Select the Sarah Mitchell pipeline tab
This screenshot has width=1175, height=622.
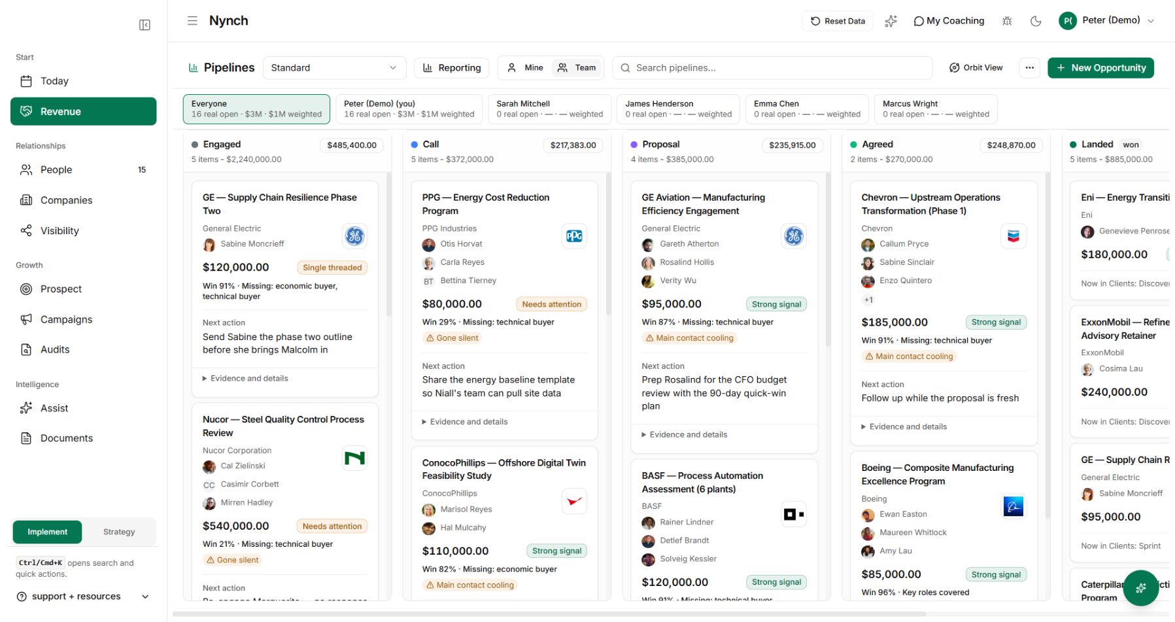coord(549,109)
